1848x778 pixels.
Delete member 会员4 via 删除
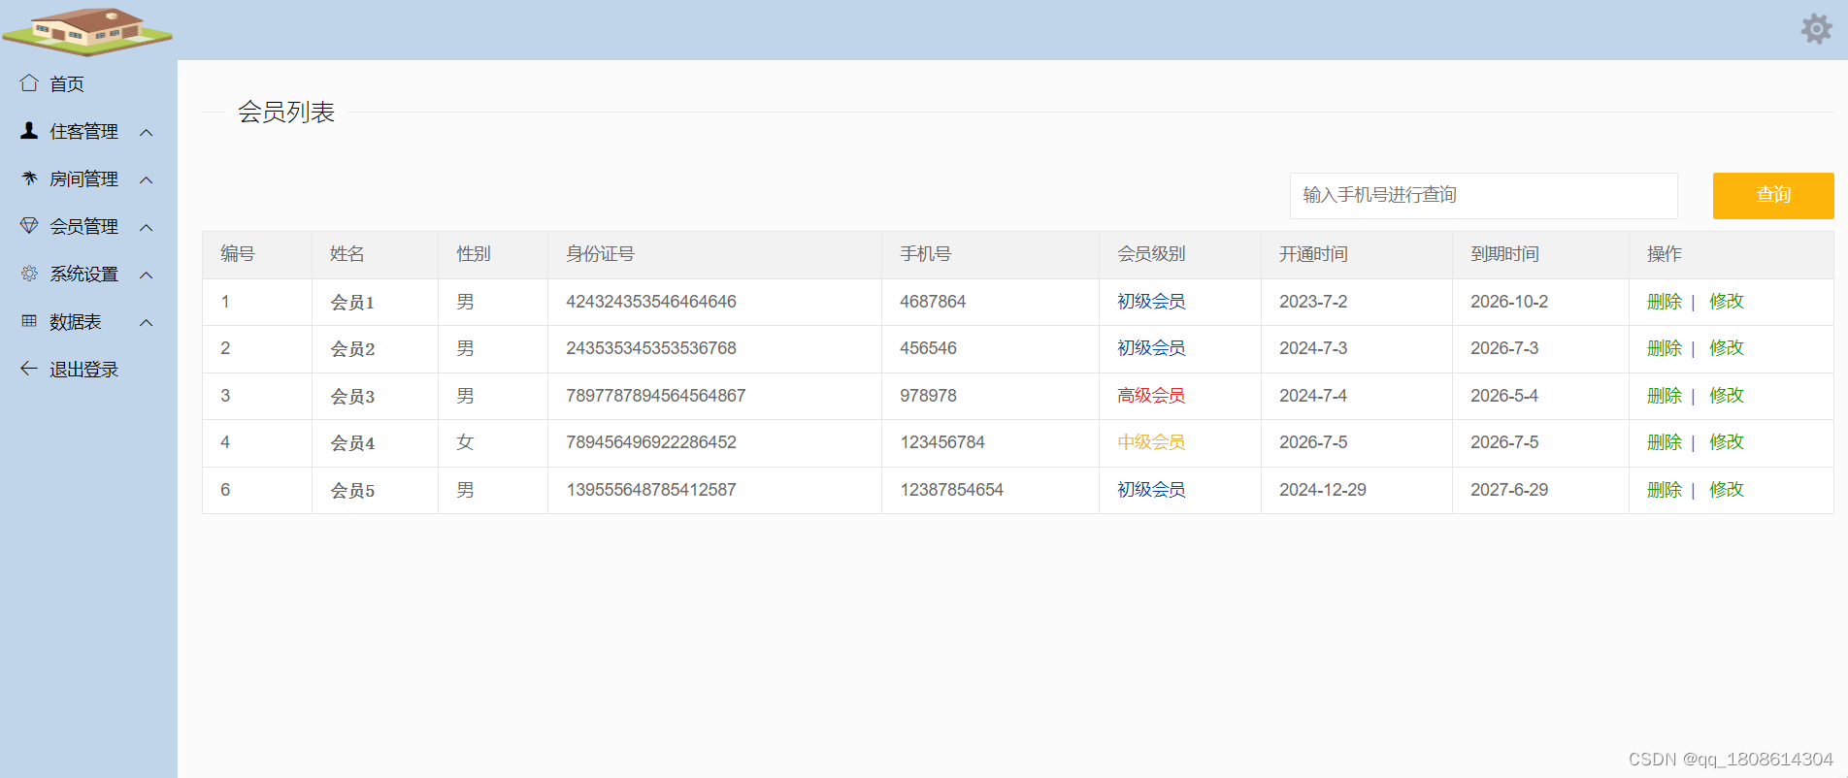[1665, 442]
